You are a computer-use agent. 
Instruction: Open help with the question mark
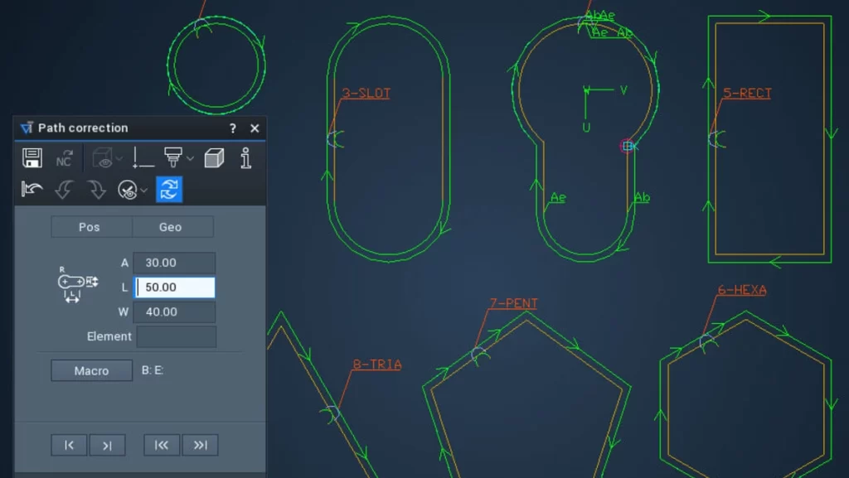[x=233, y=128]
